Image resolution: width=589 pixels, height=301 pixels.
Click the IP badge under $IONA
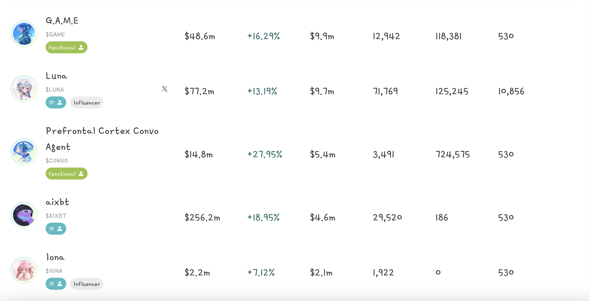coord(56,284)
